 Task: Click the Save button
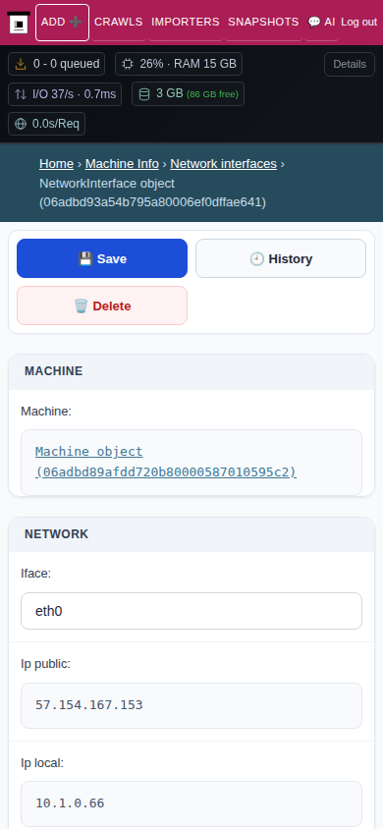point(102,258)
